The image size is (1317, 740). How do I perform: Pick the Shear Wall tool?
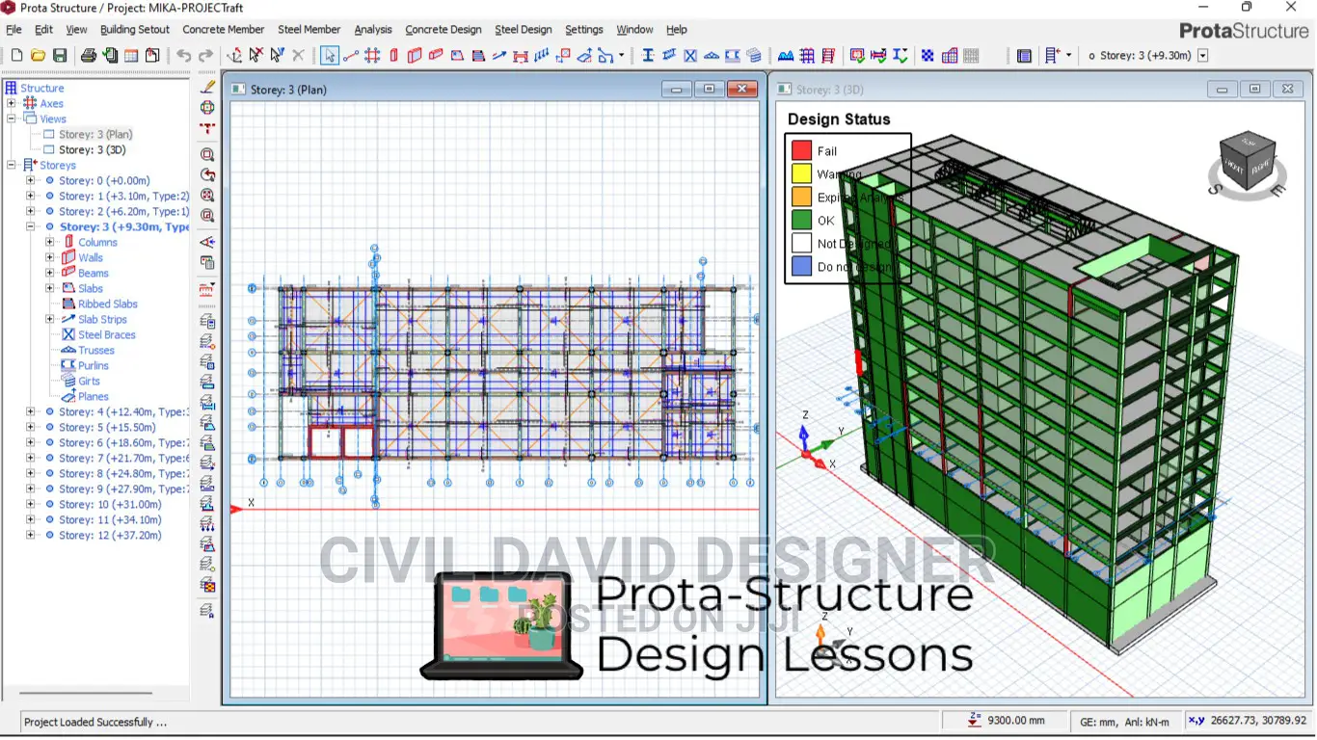click(x=415, y=56)
